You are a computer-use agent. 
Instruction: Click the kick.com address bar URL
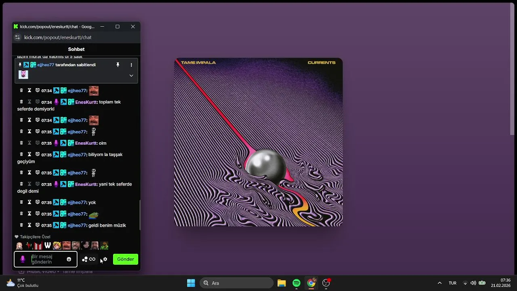[x=58, y=37]
